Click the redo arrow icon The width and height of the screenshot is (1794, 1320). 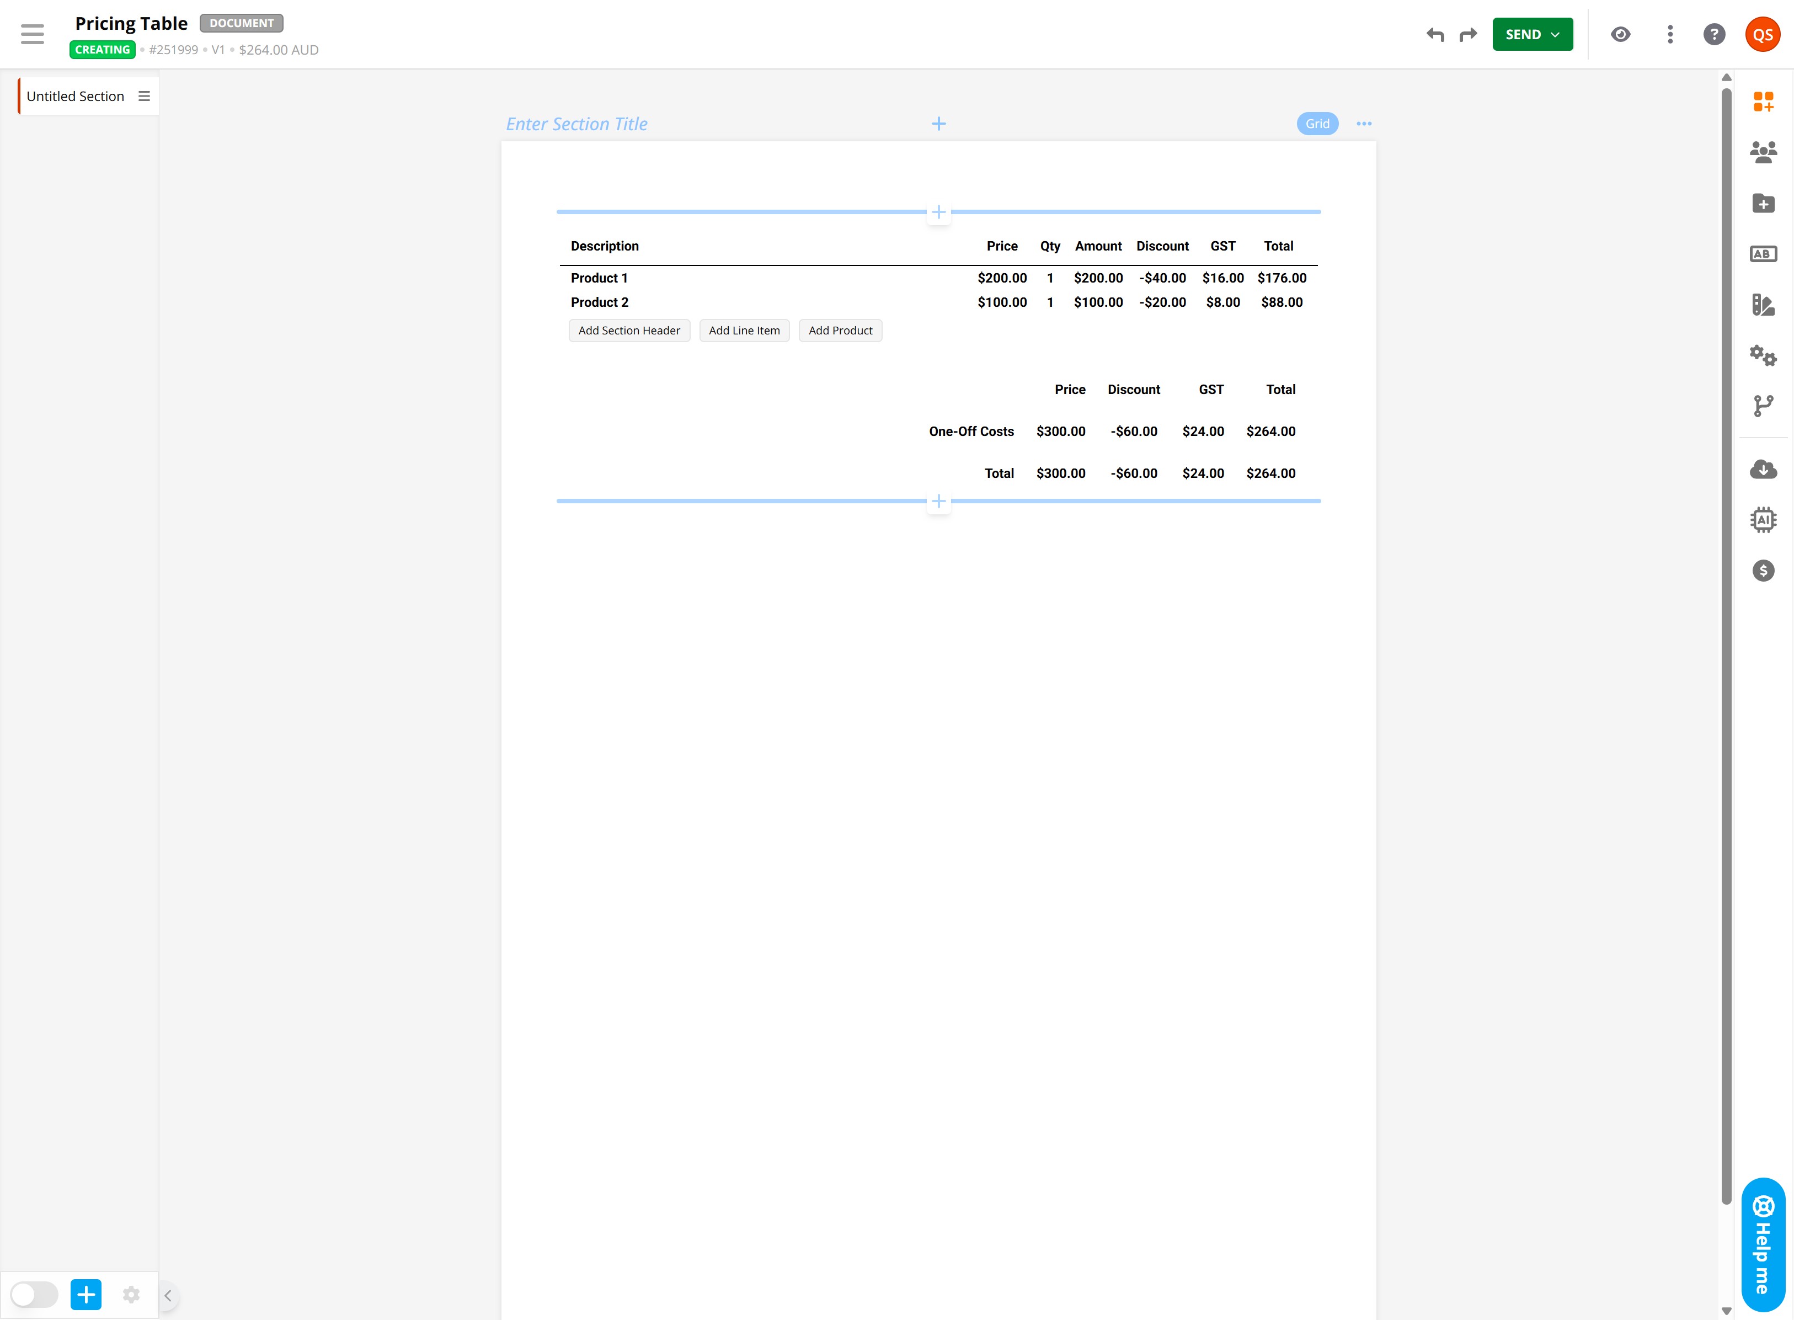tap(1468, 34)
